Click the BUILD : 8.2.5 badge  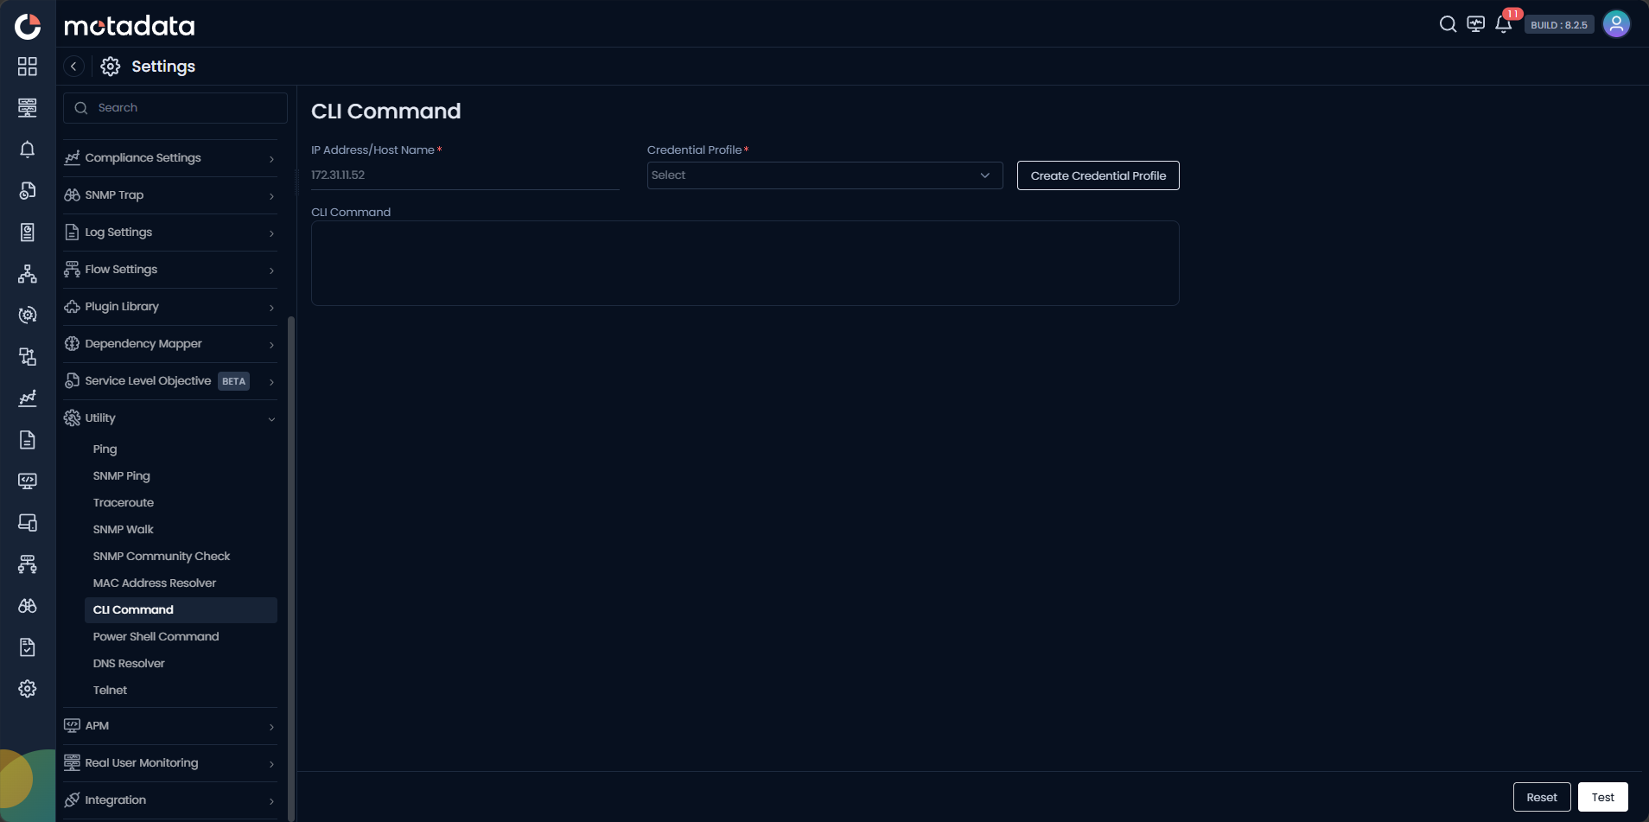point(1559,25)
